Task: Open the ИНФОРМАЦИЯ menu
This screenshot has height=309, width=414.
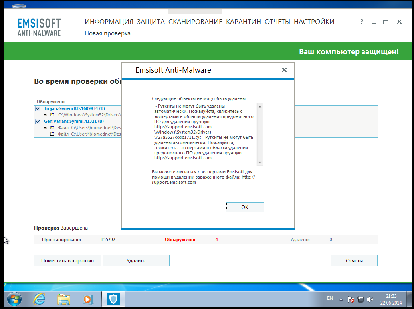Action: tap(109, 22)
